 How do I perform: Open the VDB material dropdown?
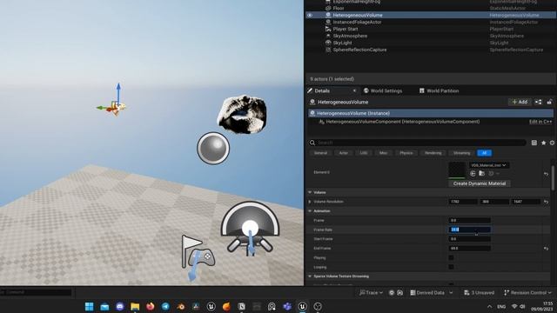coord(489,165)
